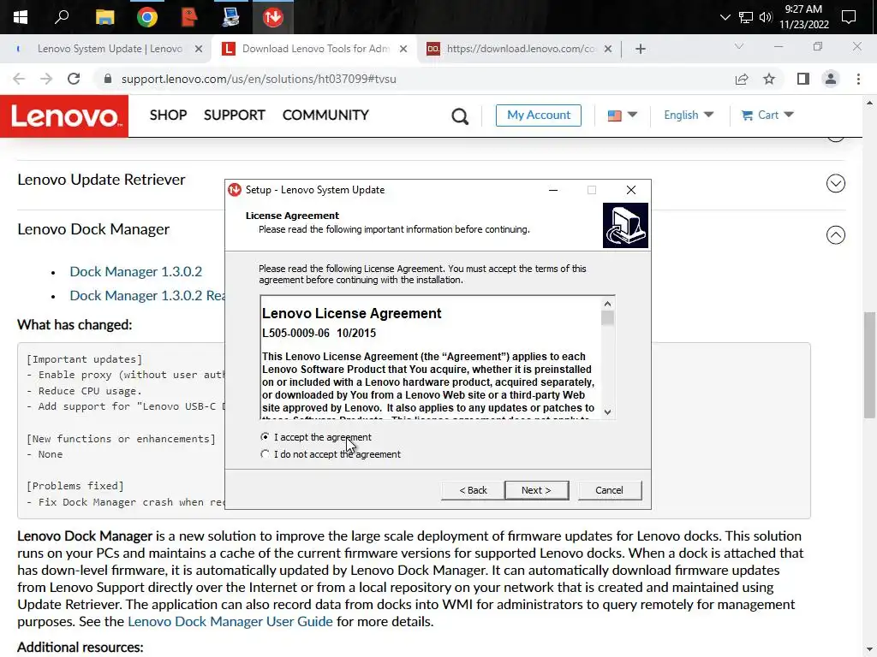The image size is (877, 657).
Task: Click Back in the setup dialog
Action: (x=473, y=490)
